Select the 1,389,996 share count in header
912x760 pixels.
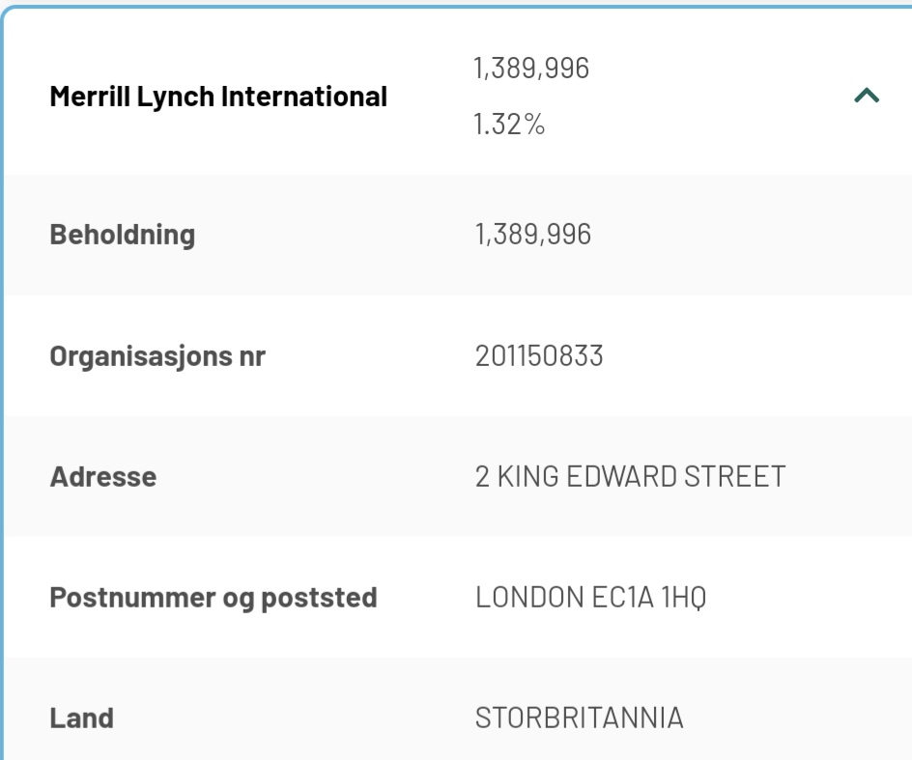click(x=531, y=69)
